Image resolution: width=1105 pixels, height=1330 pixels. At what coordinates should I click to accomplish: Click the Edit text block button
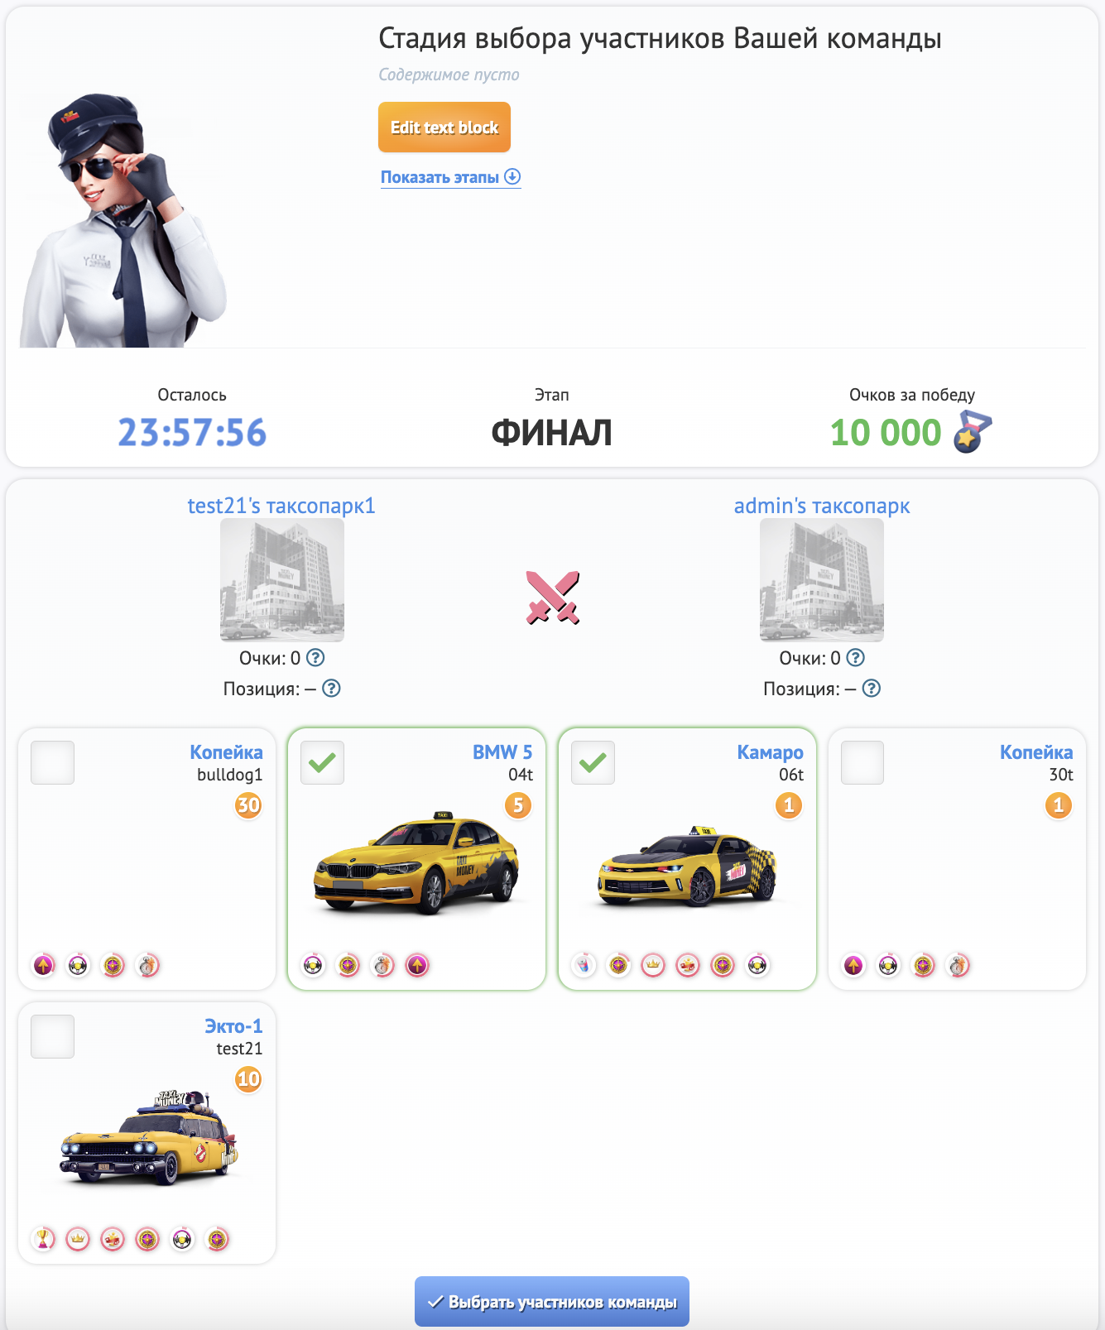point(444,127)
